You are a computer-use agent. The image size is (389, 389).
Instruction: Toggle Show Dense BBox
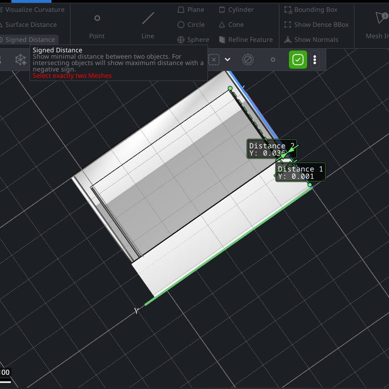click(x=316, y=25)
